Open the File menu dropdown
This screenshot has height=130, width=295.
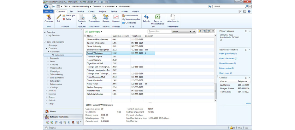click(x=48, y=11)
